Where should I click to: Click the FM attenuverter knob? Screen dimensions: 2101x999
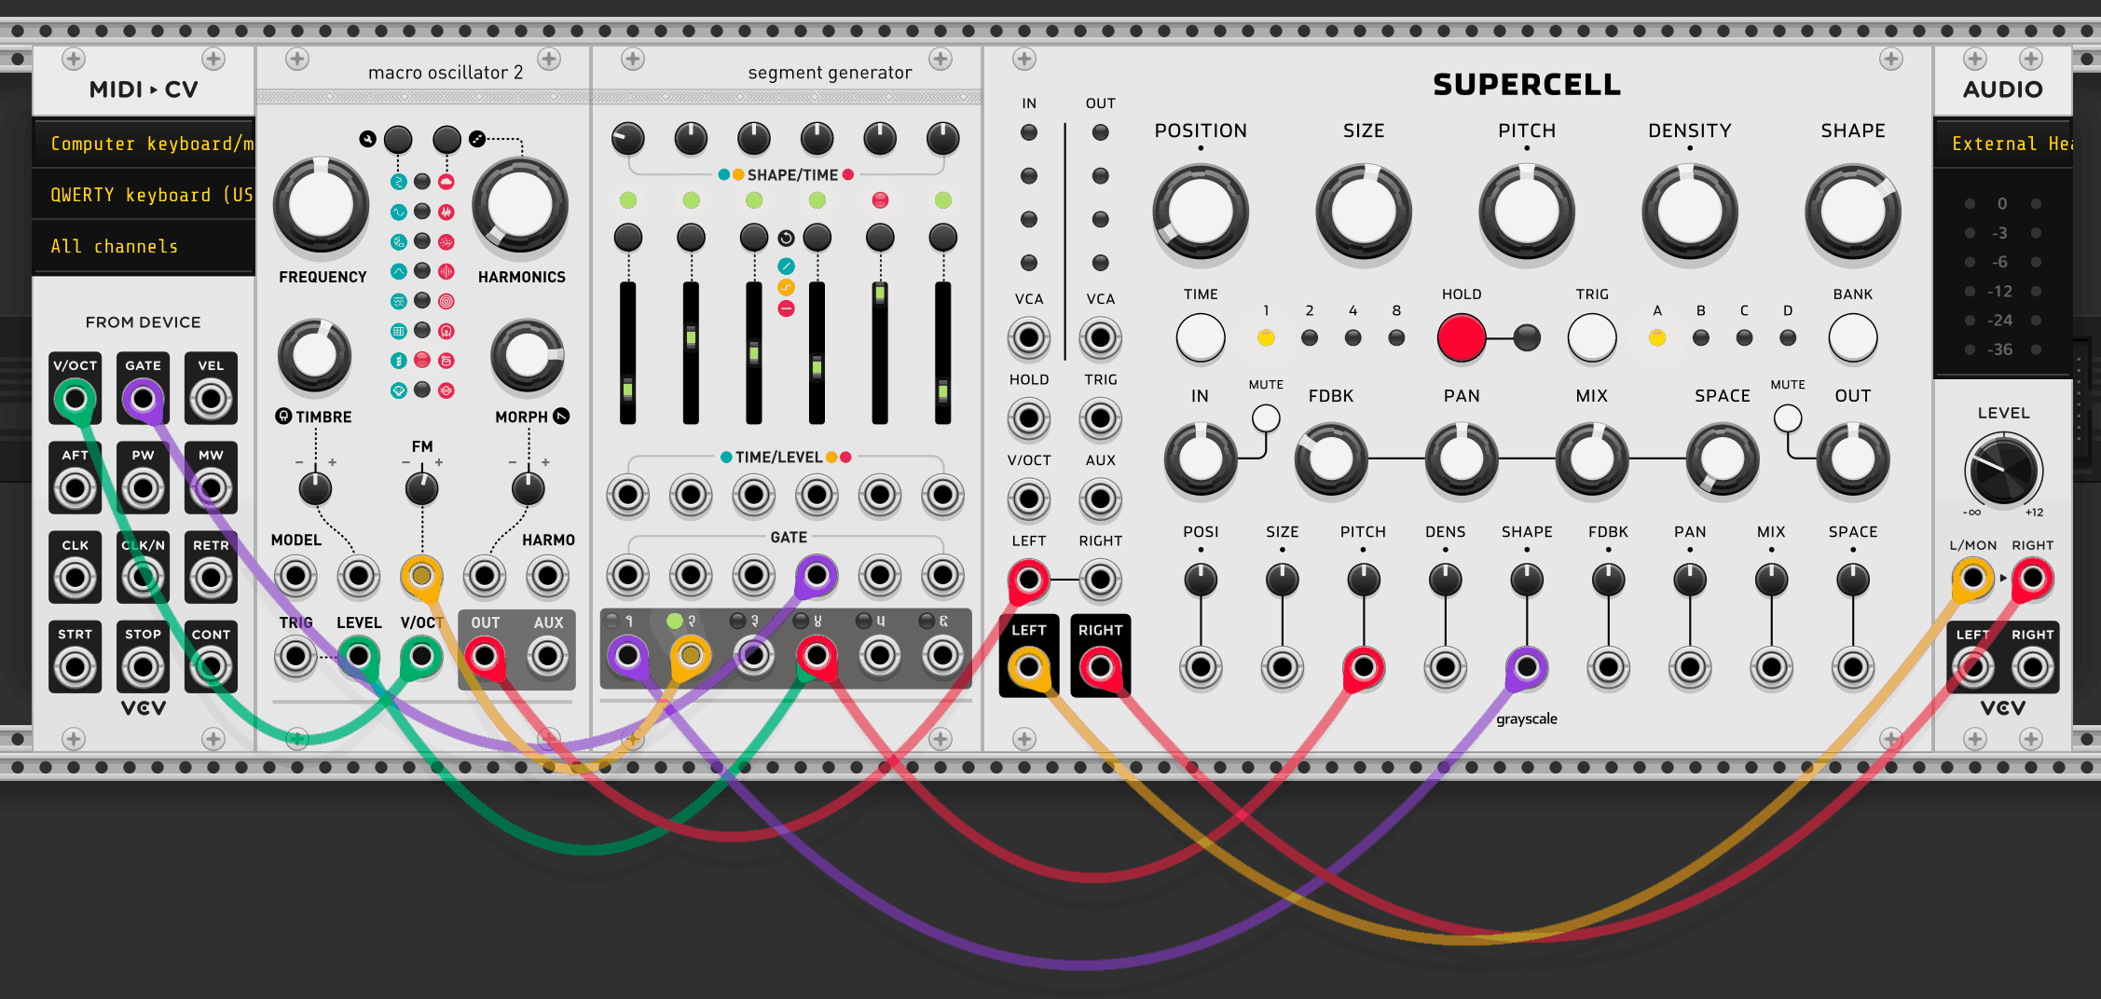422,488
